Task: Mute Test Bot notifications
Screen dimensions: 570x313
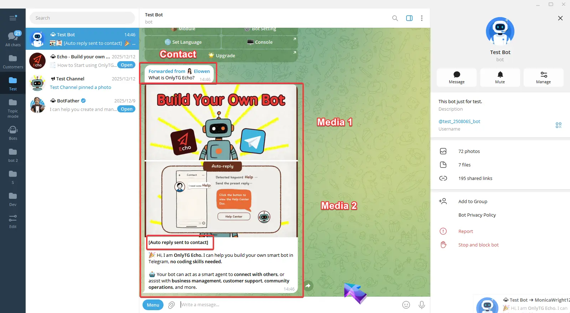Action: (500, 77)
